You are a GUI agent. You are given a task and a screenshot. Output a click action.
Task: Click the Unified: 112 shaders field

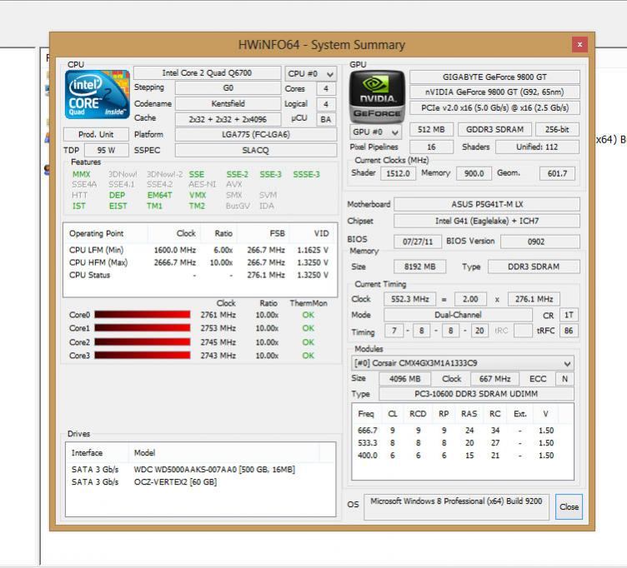(537, 147)
